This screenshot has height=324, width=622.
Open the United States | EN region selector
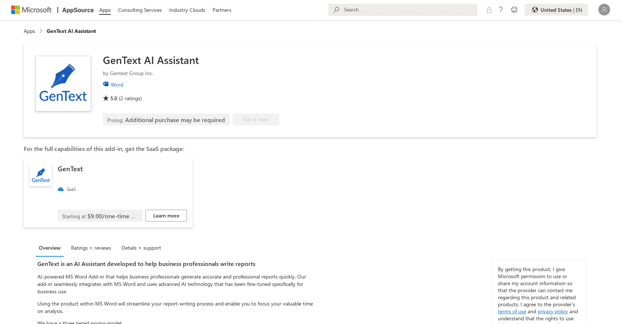[556, 10]
